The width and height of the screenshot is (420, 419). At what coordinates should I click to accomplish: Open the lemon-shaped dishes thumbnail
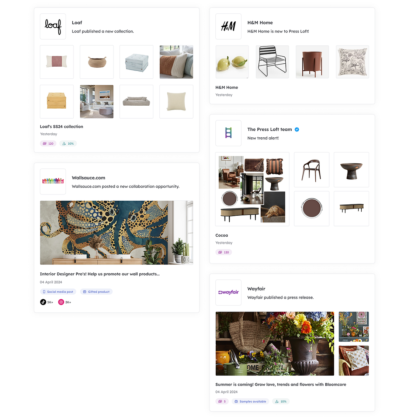pyautogui.click(x=232, y=62)
